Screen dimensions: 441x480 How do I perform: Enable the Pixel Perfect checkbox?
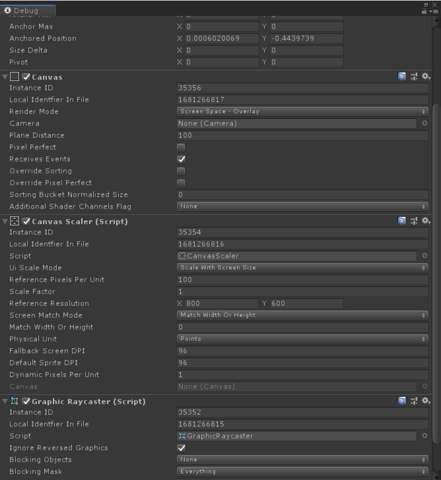(181, 147)
